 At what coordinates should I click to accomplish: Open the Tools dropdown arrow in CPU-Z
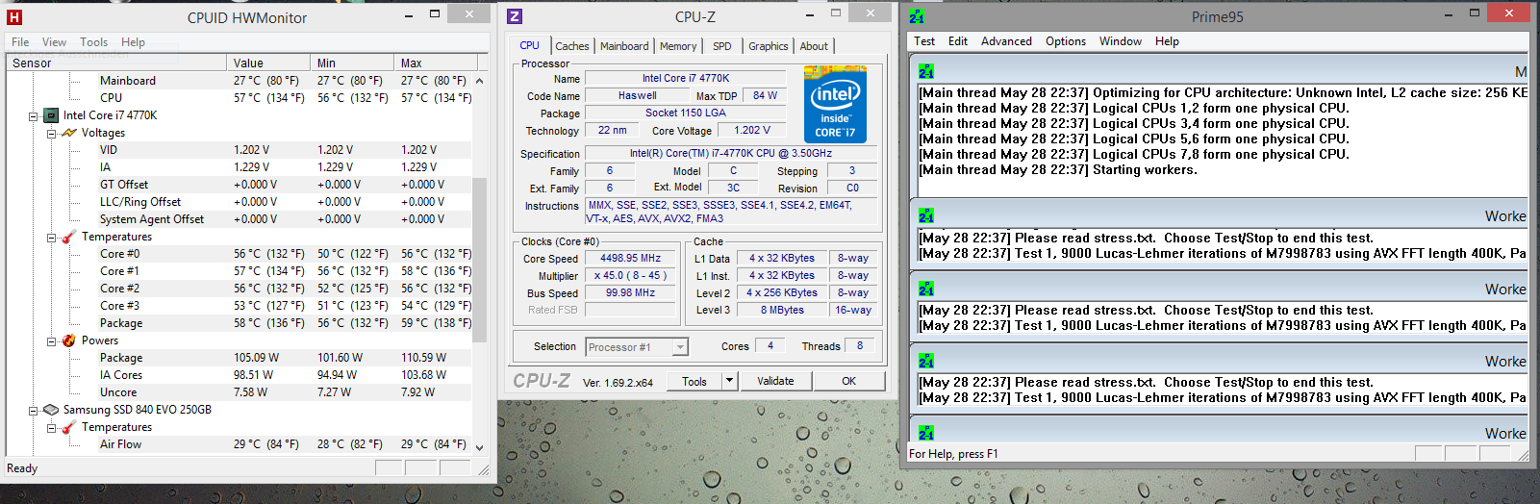(729, 381)
